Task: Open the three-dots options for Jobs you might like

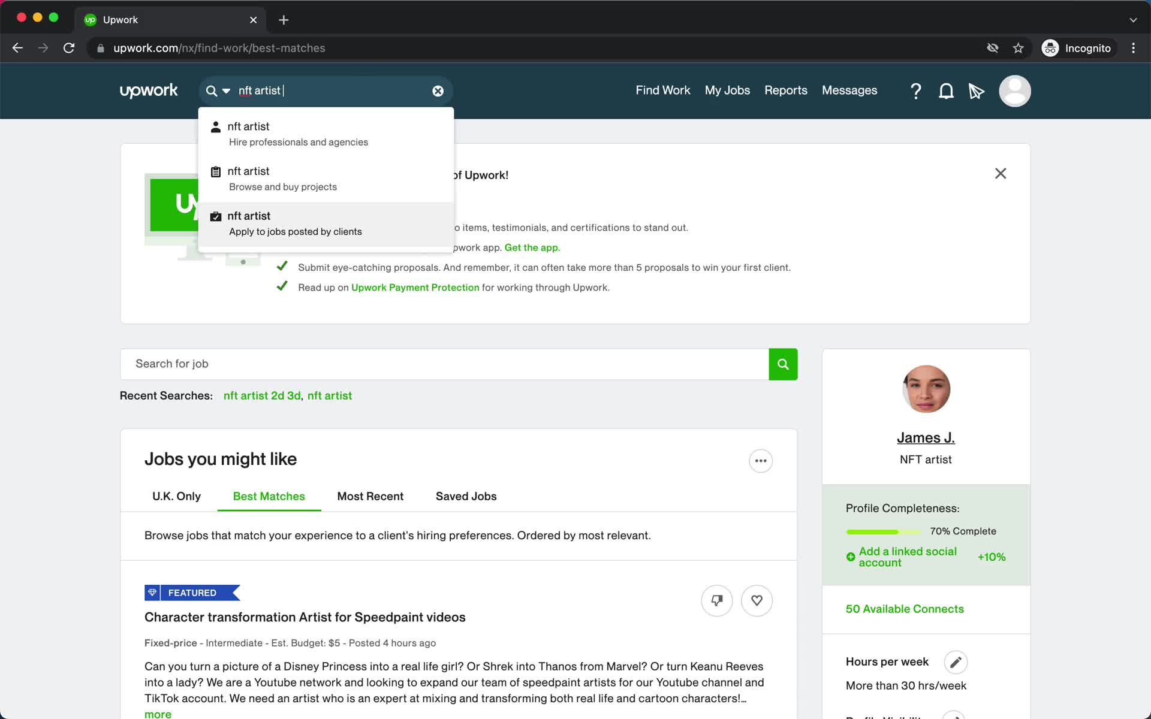Action: (761, 461)
